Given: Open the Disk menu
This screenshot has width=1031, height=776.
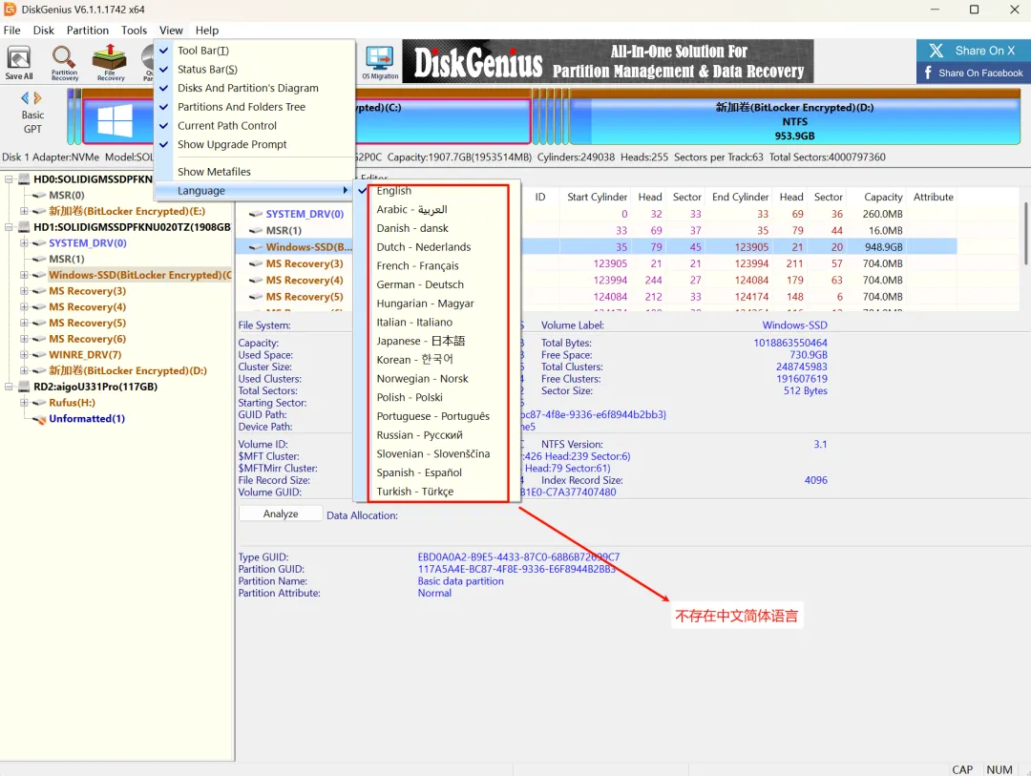Looking at the screenshot, I should 43,31.
